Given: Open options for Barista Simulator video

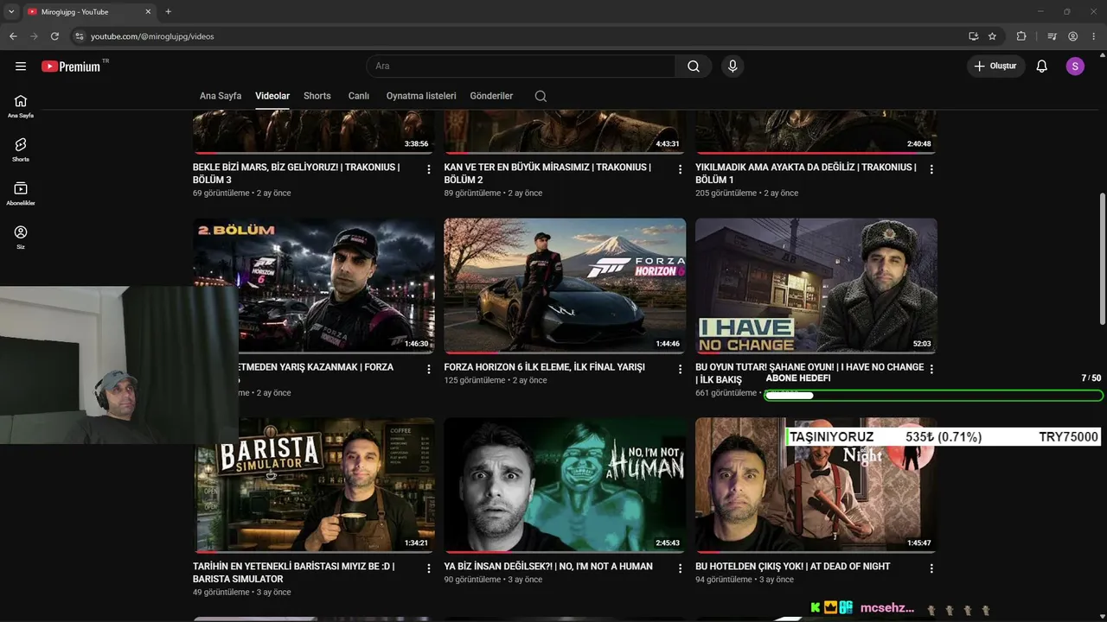Looking at the screenshot, I should tap(428, 569).
